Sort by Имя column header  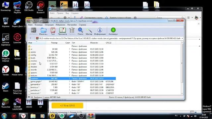point(37,43)
